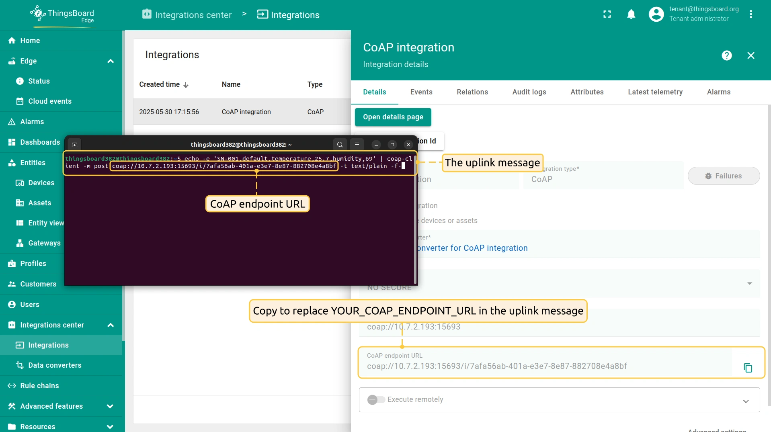Collapse the Edge sidebar section
This screenshot has height=432, width=771.
(x=111, y=61)
